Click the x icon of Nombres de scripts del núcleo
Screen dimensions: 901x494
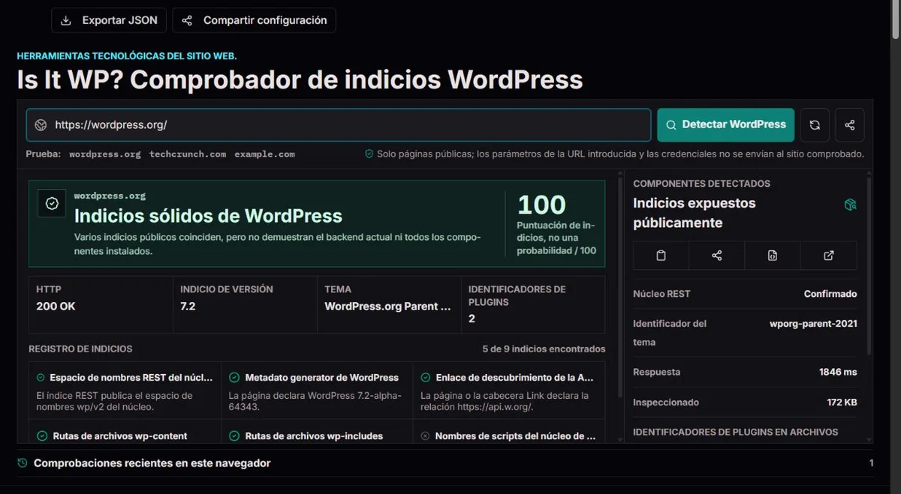[426, 436]
